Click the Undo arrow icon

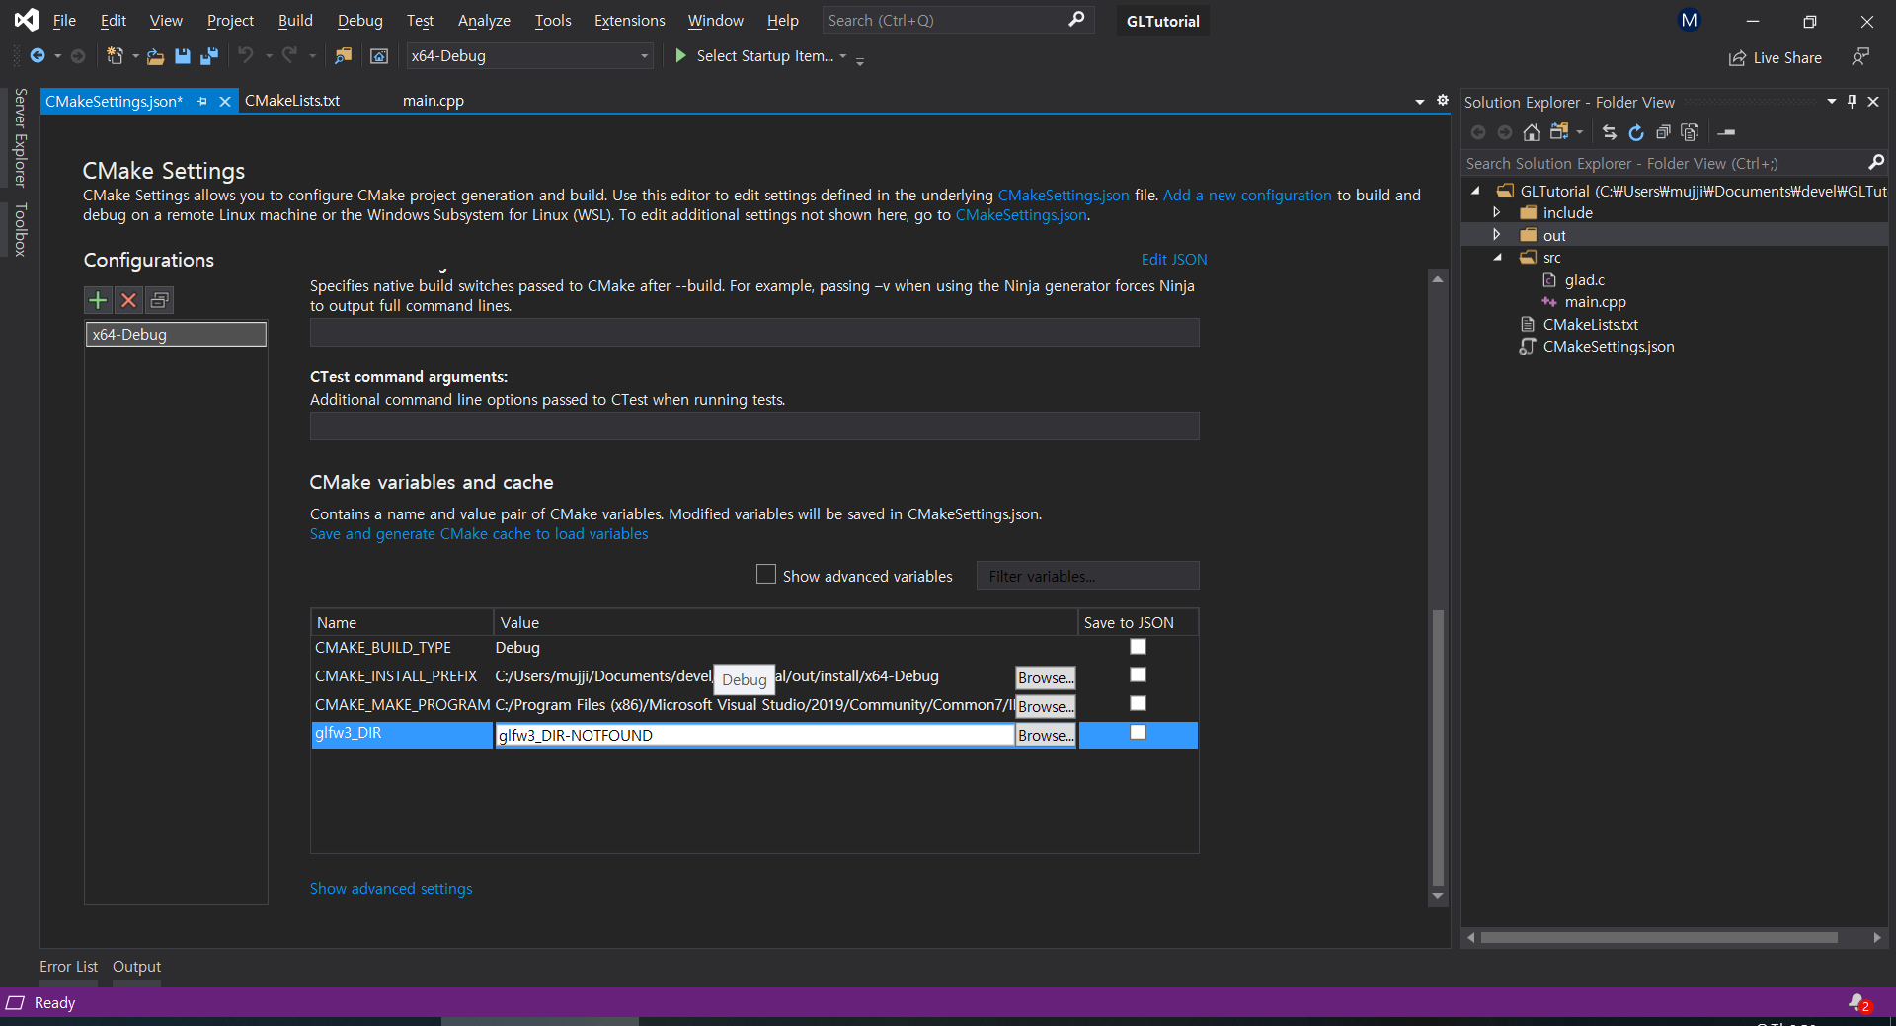click(x=246, y=56)
